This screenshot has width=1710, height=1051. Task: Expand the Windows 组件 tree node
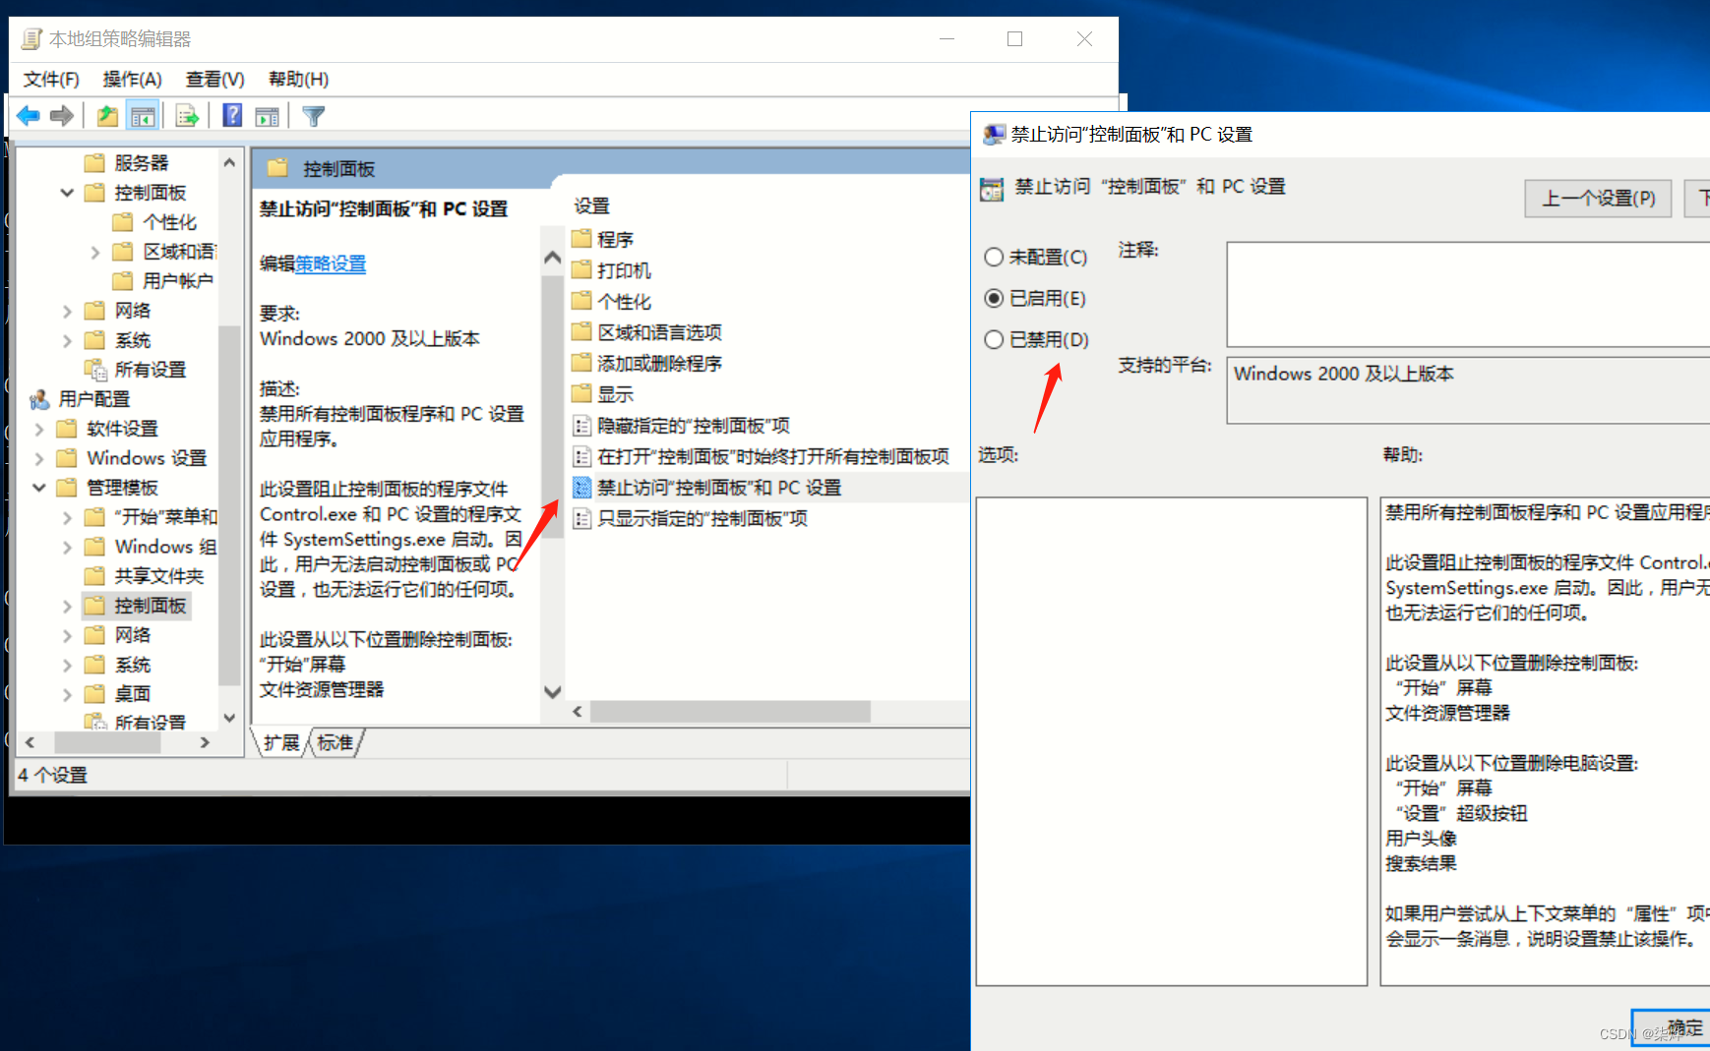pyautogui.click(x=67, y=547)
